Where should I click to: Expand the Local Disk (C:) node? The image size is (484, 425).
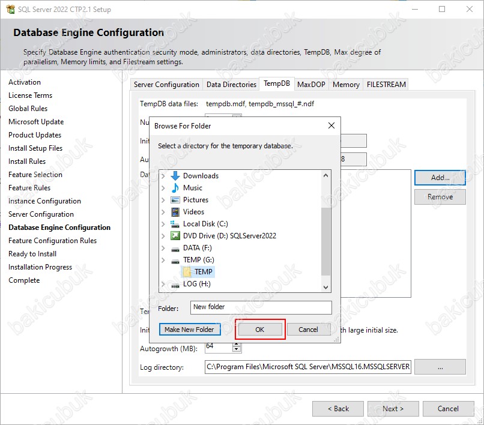(163, 224)
